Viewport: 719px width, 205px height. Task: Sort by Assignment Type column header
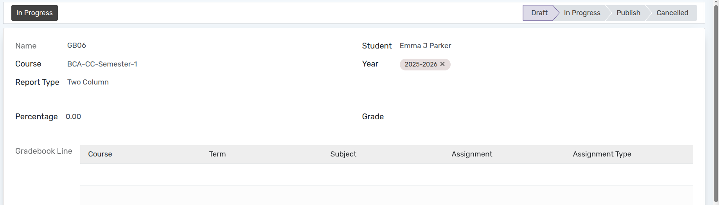tap(602, 154)
